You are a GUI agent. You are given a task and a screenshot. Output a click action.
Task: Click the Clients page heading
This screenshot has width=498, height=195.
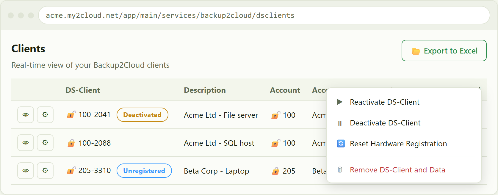(x=28, y=49)
